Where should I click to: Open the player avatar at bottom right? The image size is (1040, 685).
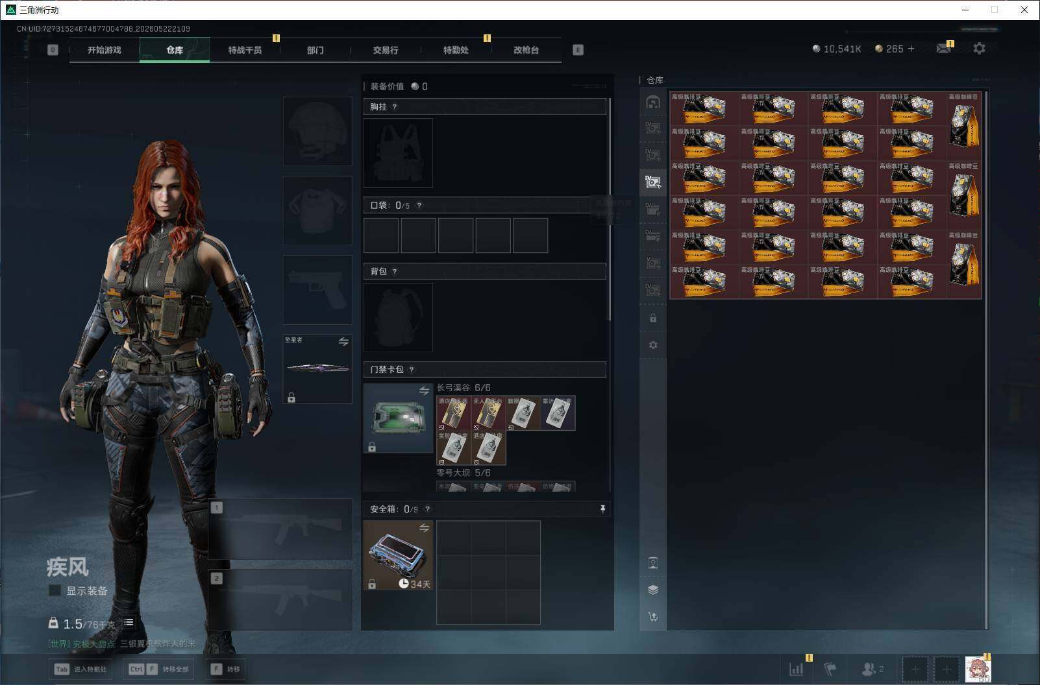(x=978, y=669)
